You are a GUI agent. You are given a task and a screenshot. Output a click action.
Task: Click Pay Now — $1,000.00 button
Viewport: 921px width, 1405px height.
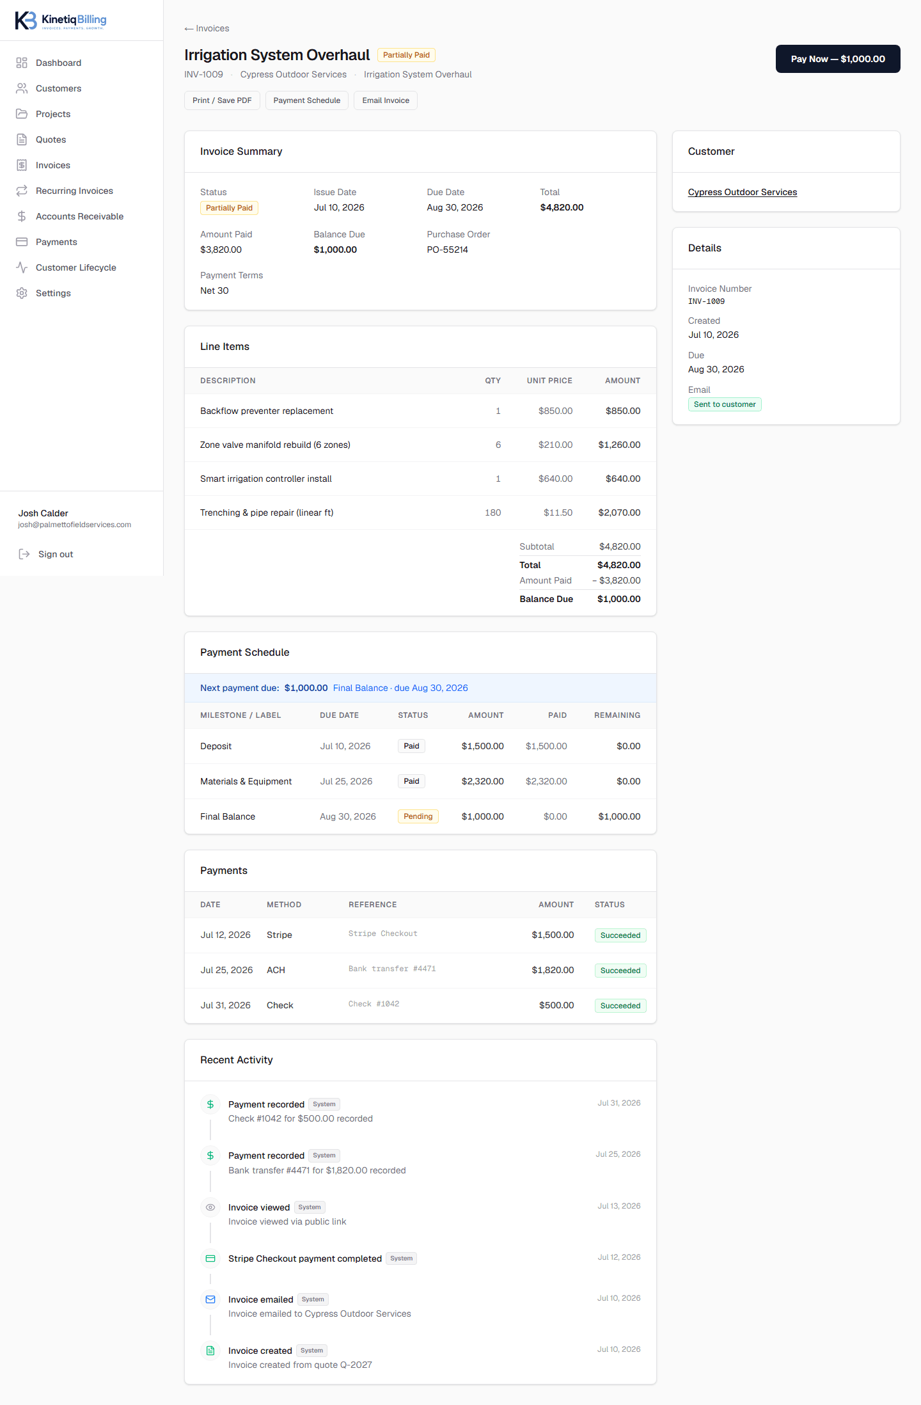pos(838,59)
